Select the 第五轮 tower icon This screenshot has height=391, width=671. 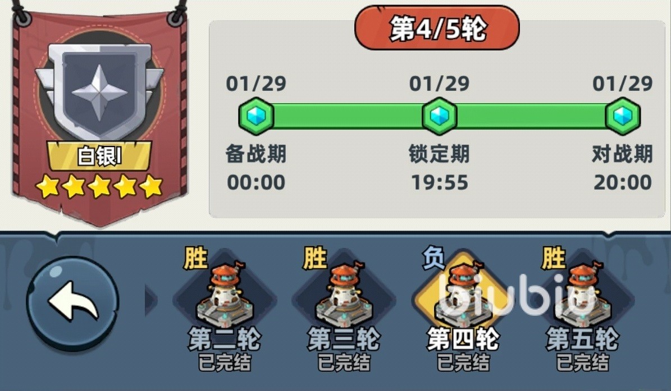582,295
